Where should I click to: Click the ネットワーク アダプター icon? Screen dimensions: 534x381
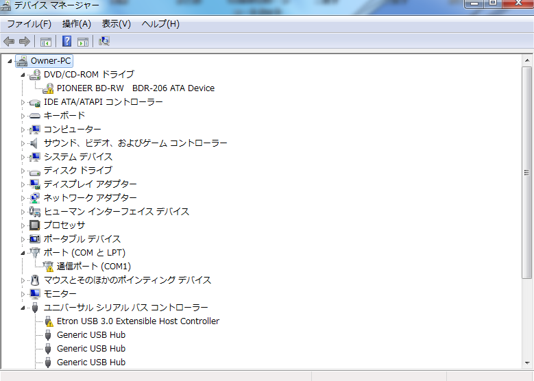[35, 198]
